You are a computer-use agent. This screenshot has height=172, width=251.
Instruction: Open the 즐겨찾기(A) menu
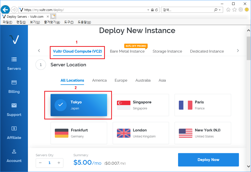click(x=52, y=22)
